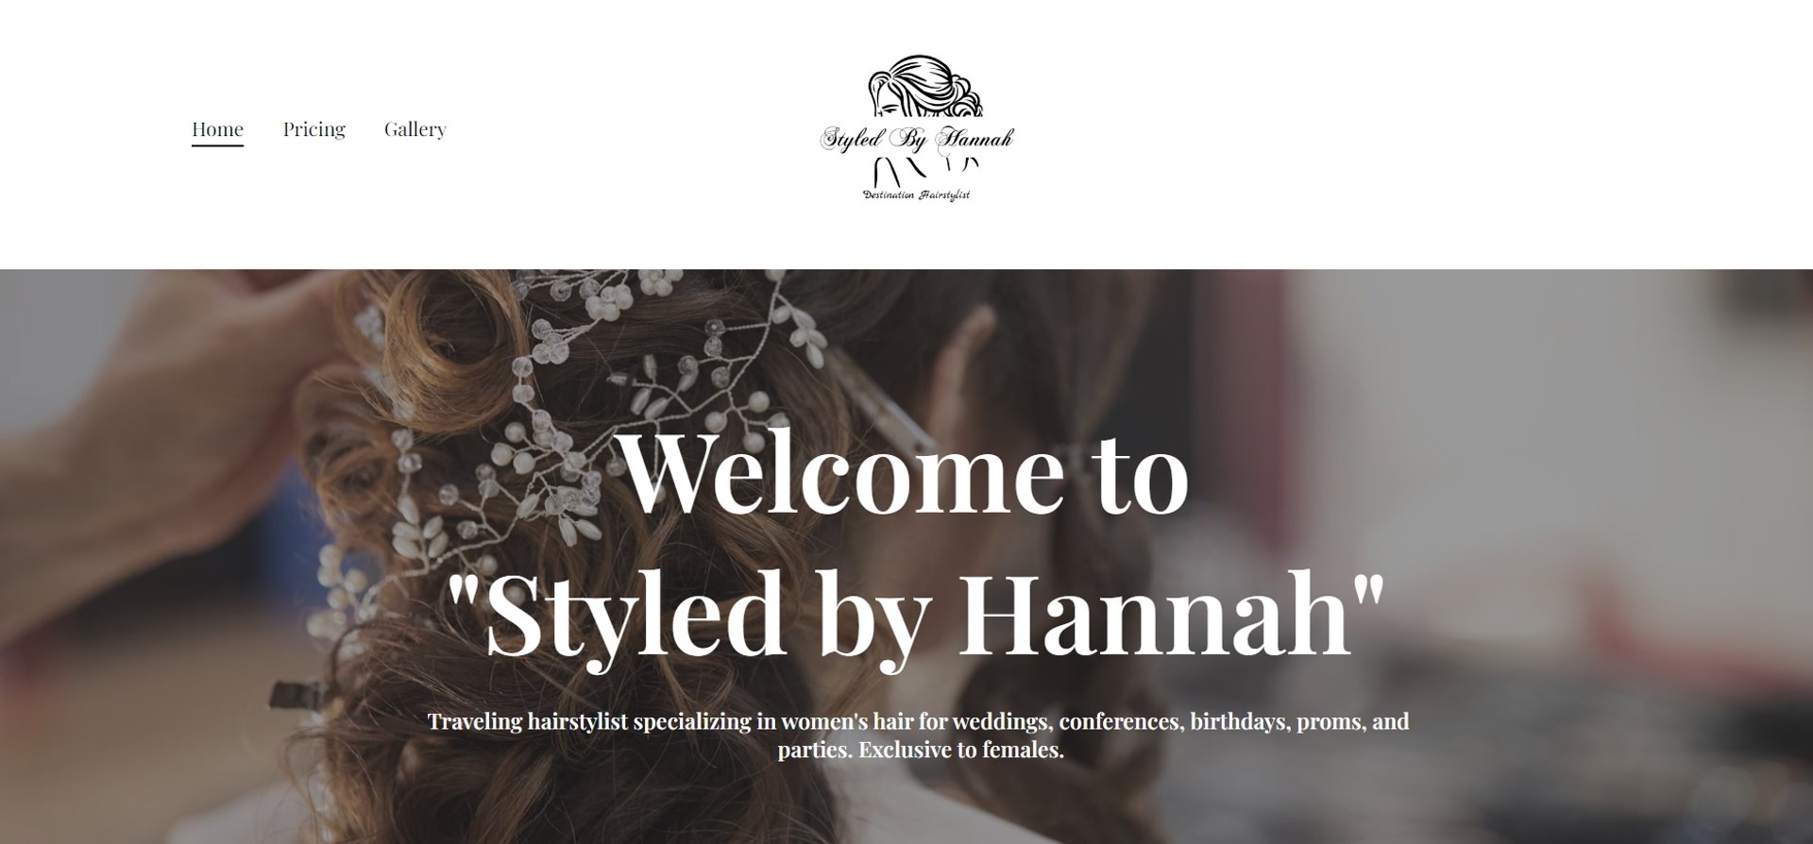Open the Pricing page
Image resolution: width=1813 pixels, height=844 pixels.
coord(313,128)
